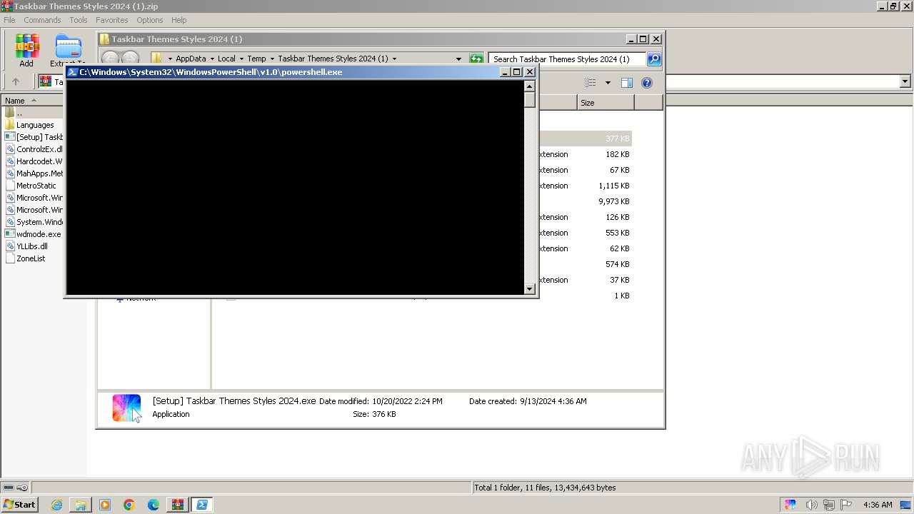Click the colorful tray application icon
This screenshot has width=914, height=514.
click(790, 505)
